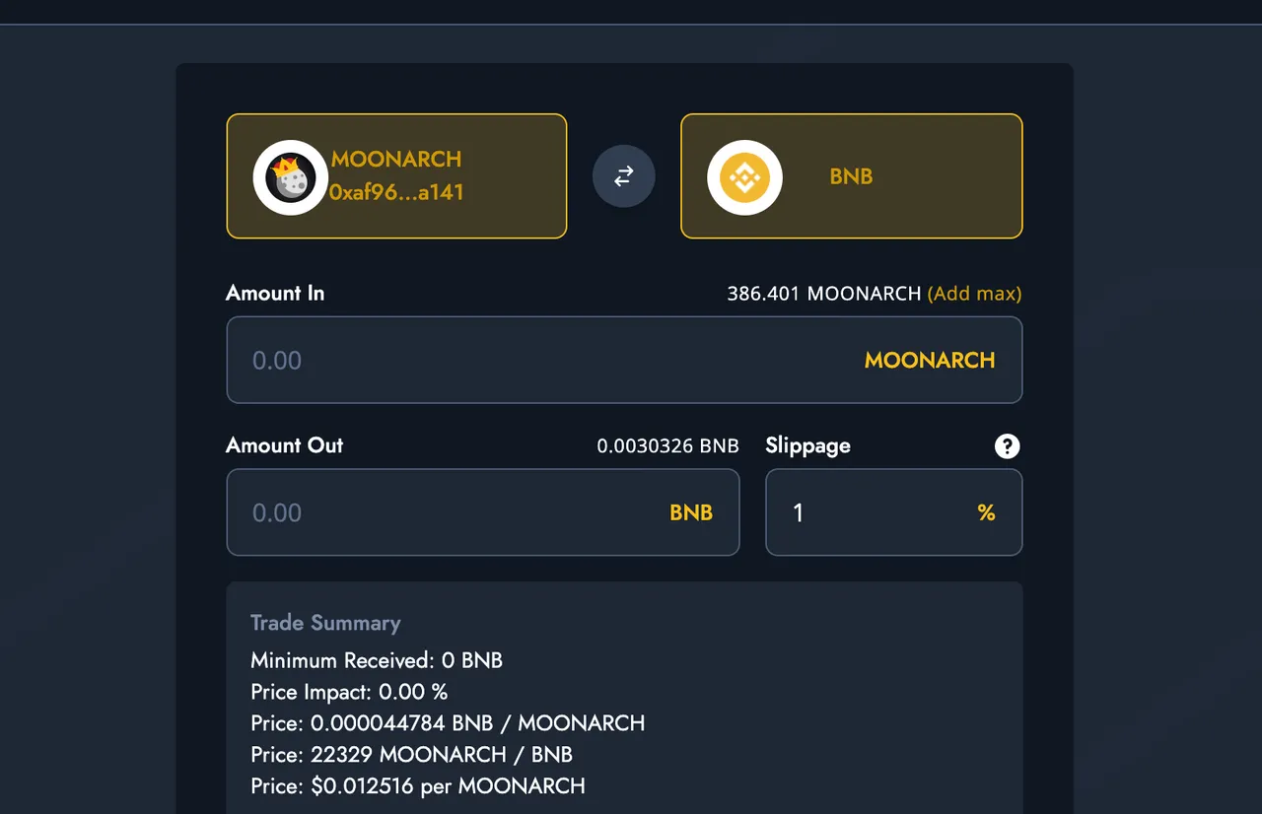The width and height of the screenshot is (1262, 814).
Task: Click the 386.401 MOONARCH balance text
Action: coord(824,294)
